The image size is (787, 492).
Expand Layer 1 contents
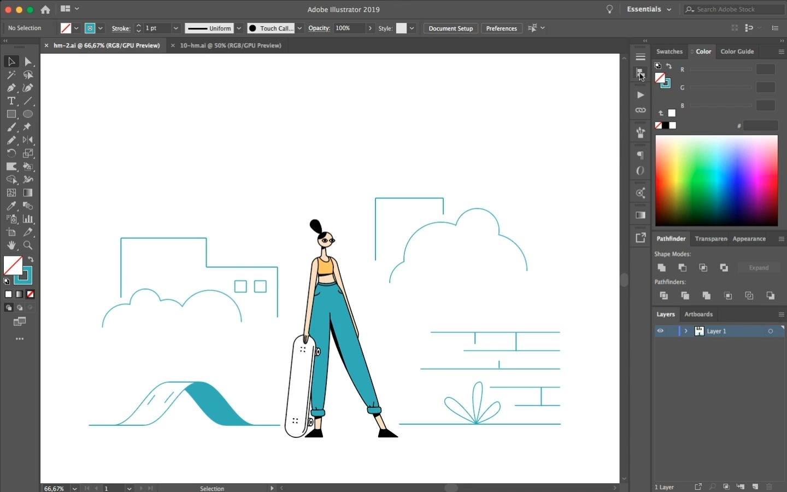(x=686, y=331)
